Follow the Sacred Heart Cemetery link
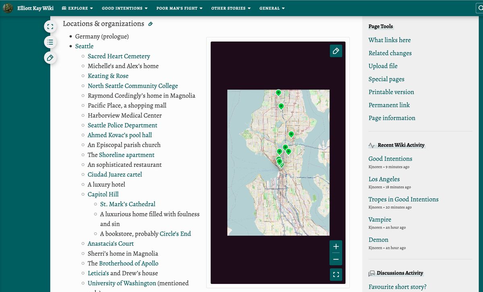483x292 pixels. (x=119, y=56)
